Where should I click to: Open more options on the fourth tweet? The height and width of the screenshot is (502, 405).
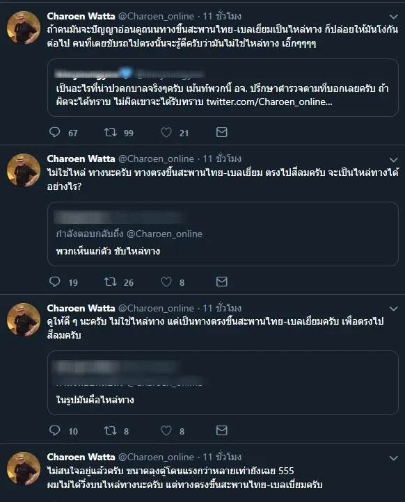coord(393,458)
